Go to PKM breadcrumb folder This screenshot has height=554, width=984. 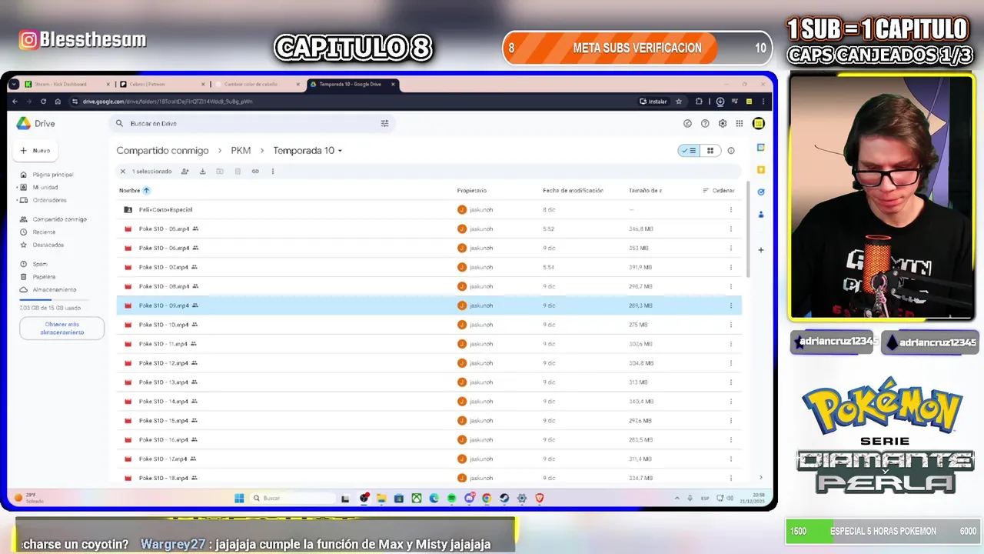(241, 151)
